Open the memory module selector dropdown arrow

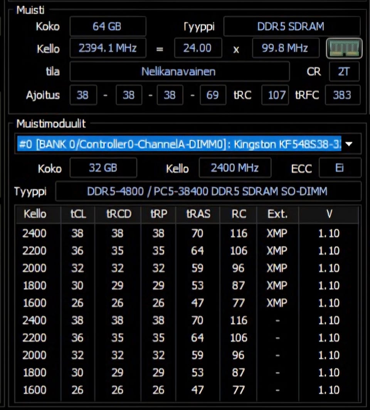click(x=349, y=144)
